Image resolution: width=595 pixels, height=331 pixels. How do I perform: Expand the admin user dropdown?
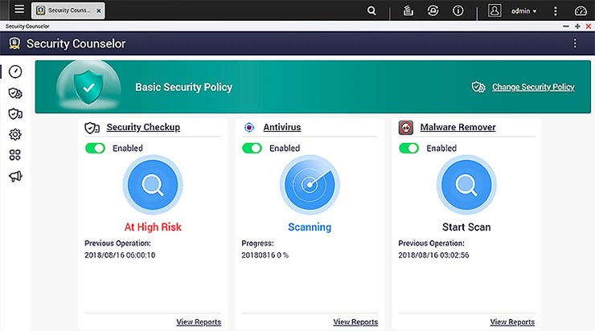tap(524, 11)
